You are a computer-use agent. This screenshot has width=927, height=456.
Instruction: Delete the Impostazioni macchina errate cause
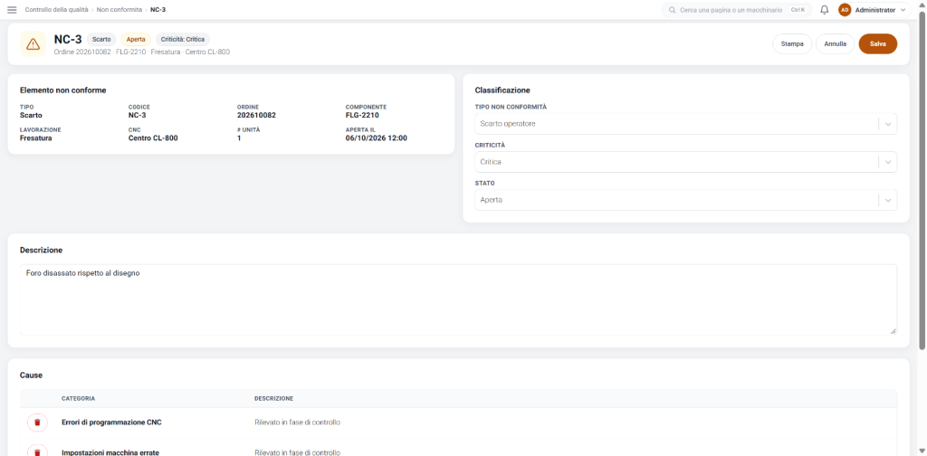(37, 451)
